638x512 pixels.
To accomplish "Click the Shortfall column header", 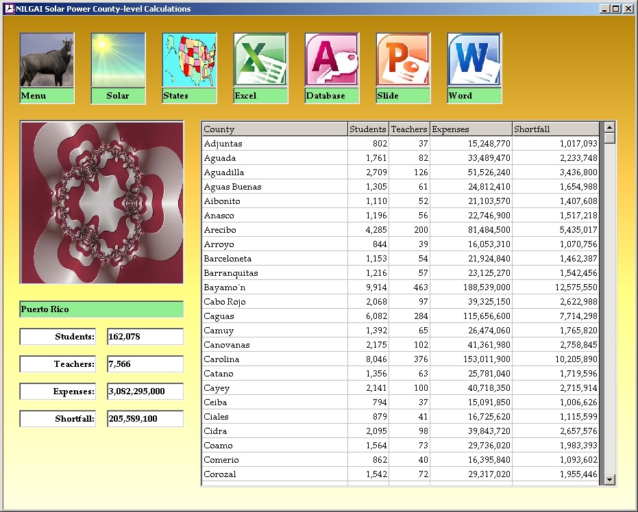I will tap(555, 129).
